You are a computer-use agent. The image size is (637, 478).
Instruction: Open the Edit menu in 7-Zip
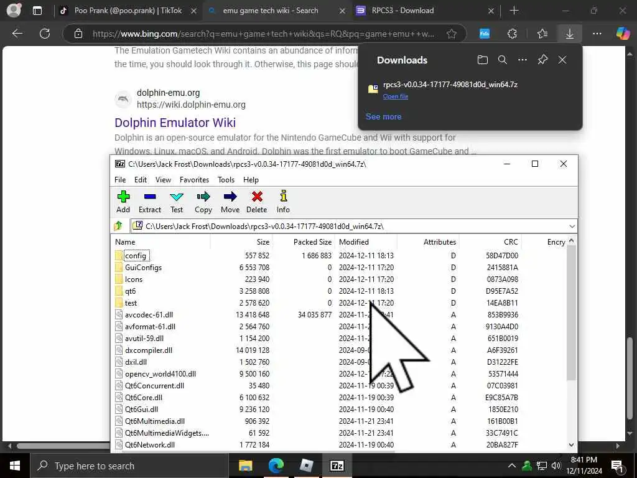(141, 180)
